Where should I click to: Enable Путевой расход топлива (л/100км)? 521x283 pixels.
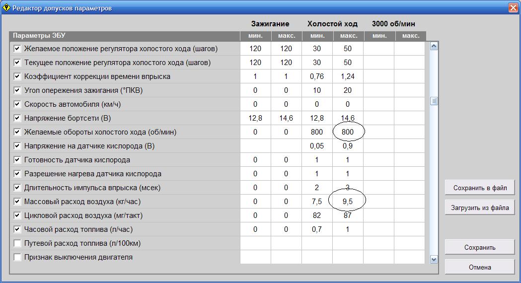click(x=17, y=243)
